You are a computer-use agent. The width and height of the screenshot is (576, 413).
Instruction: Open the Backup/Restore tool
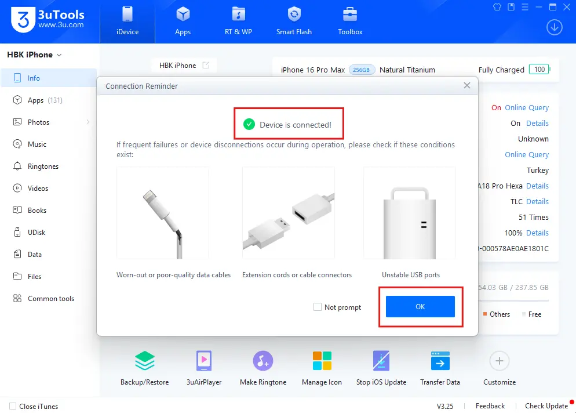144,361
